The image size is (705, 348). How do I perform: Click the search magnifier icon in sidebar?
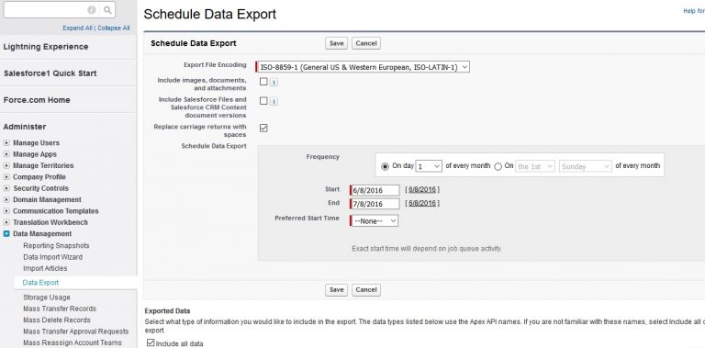tap(107, 10)
